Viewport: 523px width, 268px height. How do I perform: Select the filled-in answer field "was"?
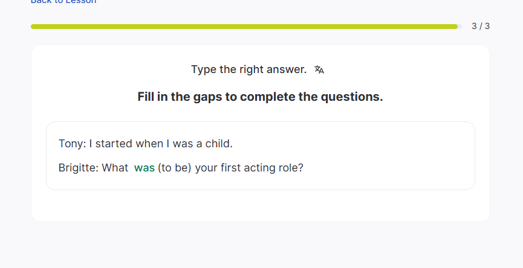pyautogui.click(x=145, y=168)
